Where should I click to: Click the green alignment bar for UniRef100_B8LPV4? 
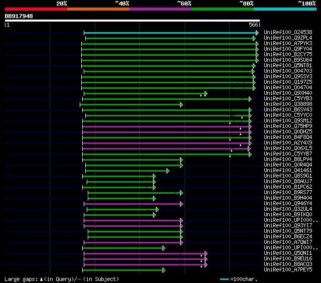[x=131, y=160]
